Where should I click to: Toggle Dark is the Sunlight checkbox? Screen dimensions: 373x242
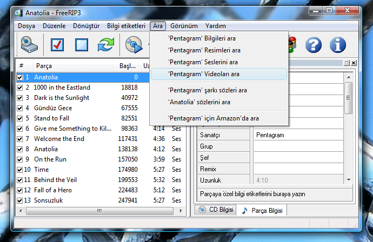20,98
